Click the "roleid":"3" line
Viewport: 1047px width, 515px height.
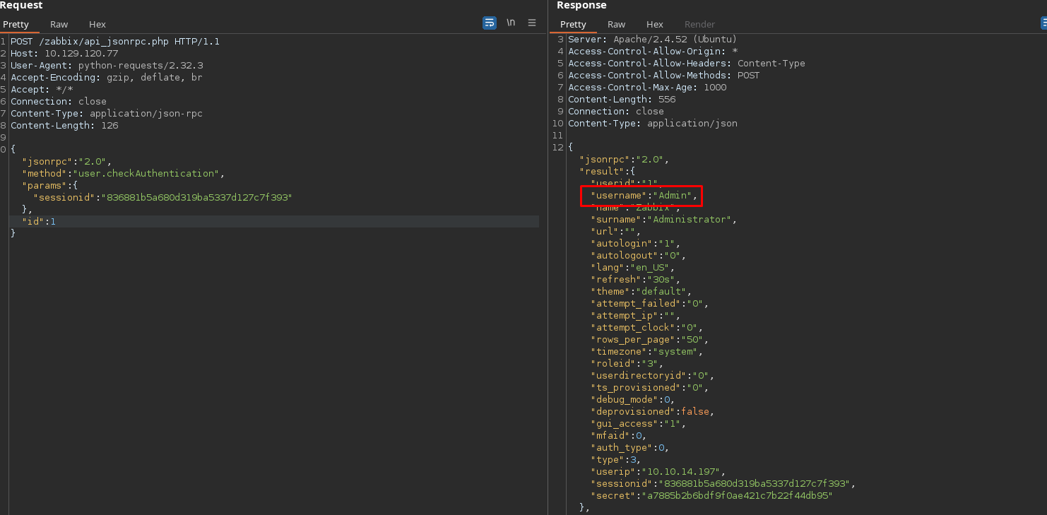coord(627,364)
